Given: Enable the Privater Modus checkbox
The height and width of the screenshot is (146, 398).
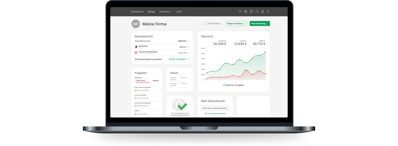Looking at the screenshot, I should pyautogui.click(x=205, y=24).
